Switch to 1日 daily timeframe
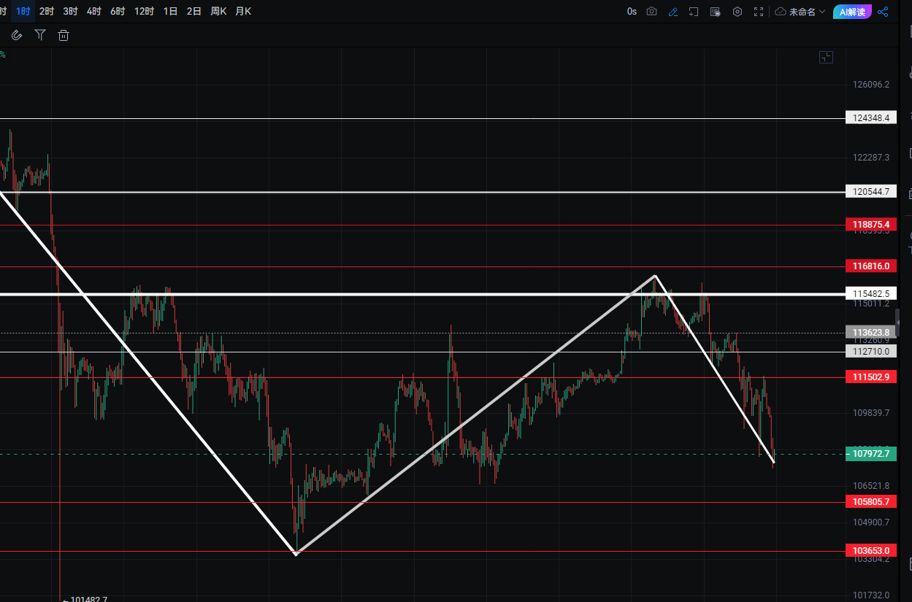912x602 pixels. click(170, 12)
